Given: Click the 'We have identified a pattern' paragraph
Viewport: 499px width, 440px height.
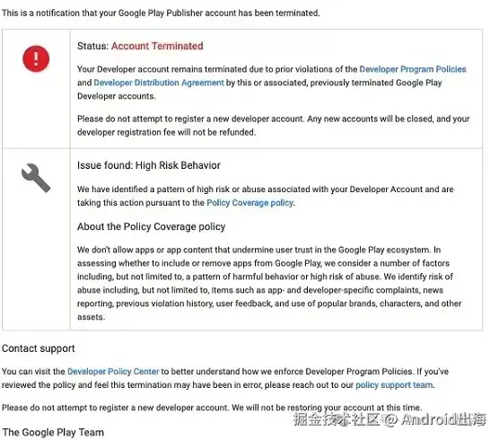Looking at the screenshot, I should coord(266,196).
